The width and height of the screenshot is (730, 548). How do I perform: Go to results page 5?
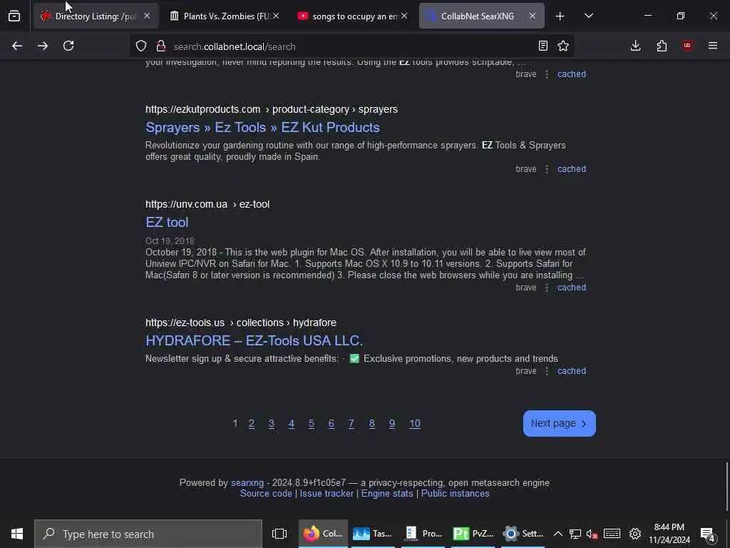(312, 423)
